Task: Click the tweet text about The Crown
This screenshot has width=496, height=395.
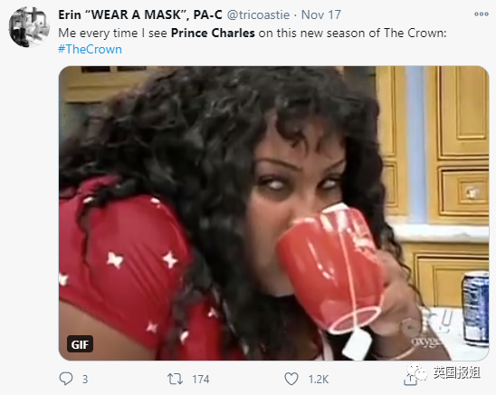Action: point(253,33)
